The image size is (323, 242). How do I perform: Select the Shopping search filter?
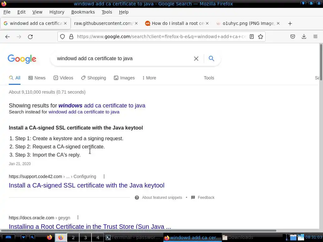[93, 78]
